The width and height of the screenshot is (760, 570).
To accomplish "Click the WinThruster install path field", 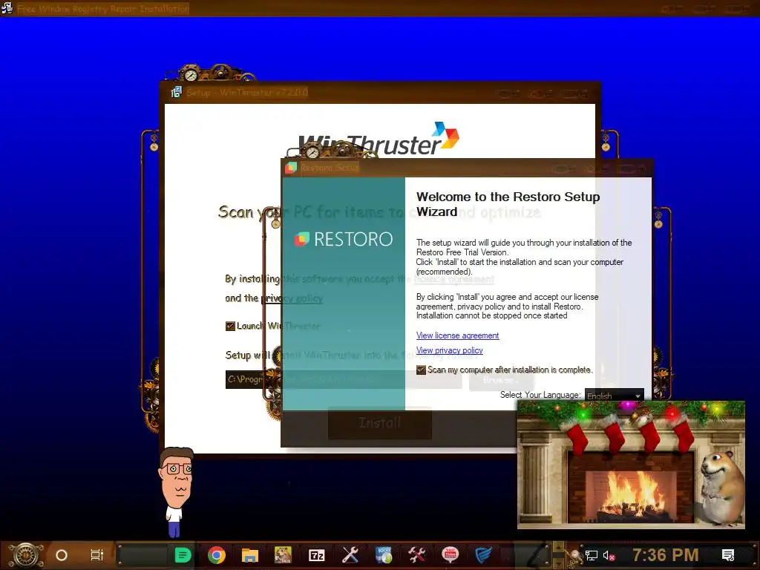I will click(x=344, y=379).
